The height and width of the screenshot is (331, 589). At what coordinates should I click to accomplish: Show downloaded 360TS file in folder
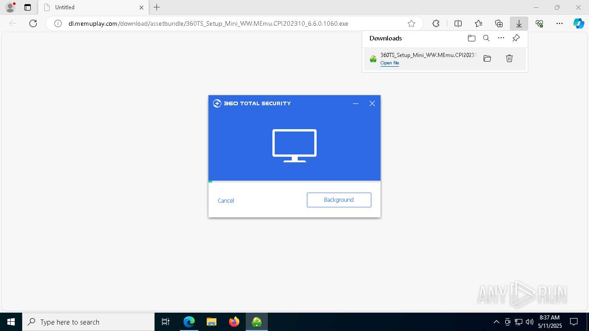487,58
